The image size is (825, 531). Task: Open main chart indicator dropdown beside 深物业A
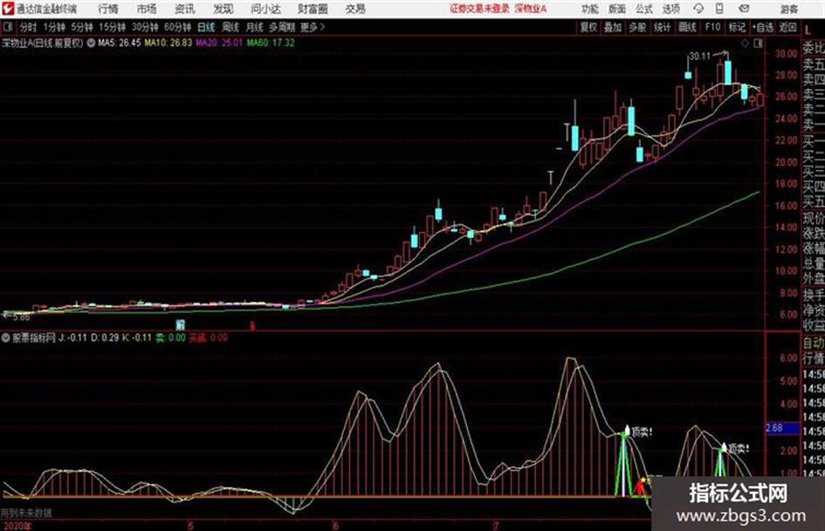tap(91, 43)
